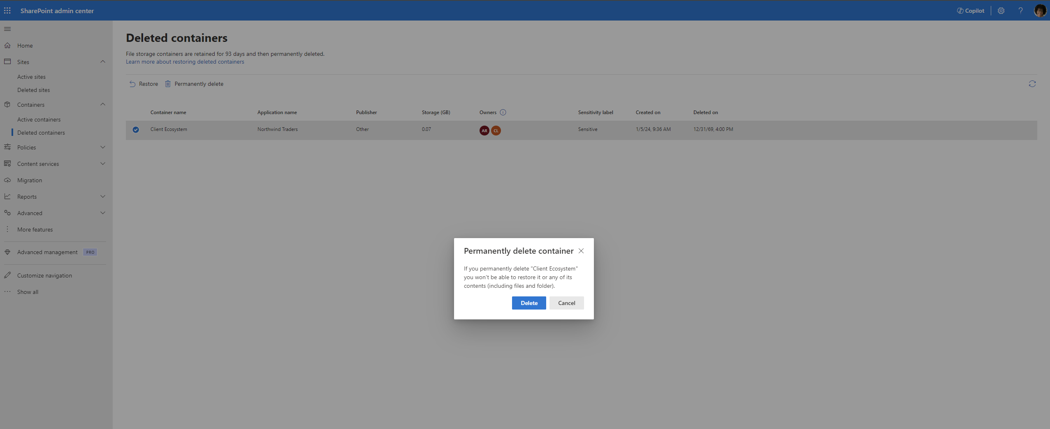Click the 0.07 storage value
The width and height of the screenshot is (1050, 429).
click(426, 129)
